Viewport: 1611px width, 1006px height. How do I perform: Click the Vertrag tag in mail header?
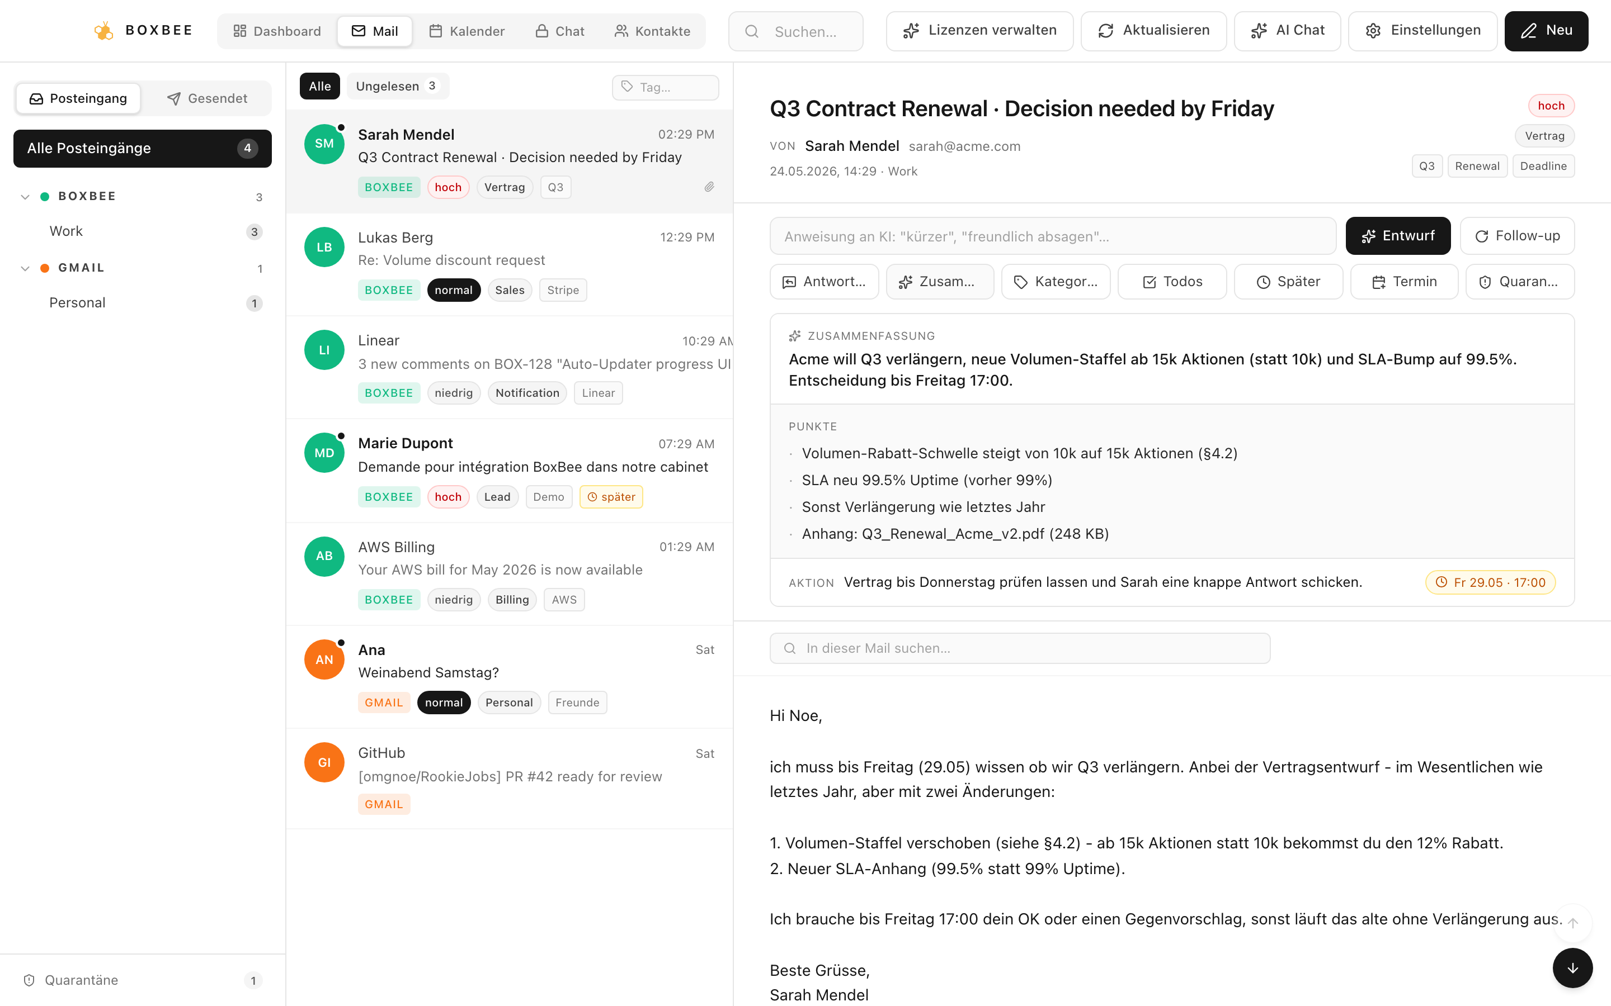pyautogui.click(x=1544, y=136)
